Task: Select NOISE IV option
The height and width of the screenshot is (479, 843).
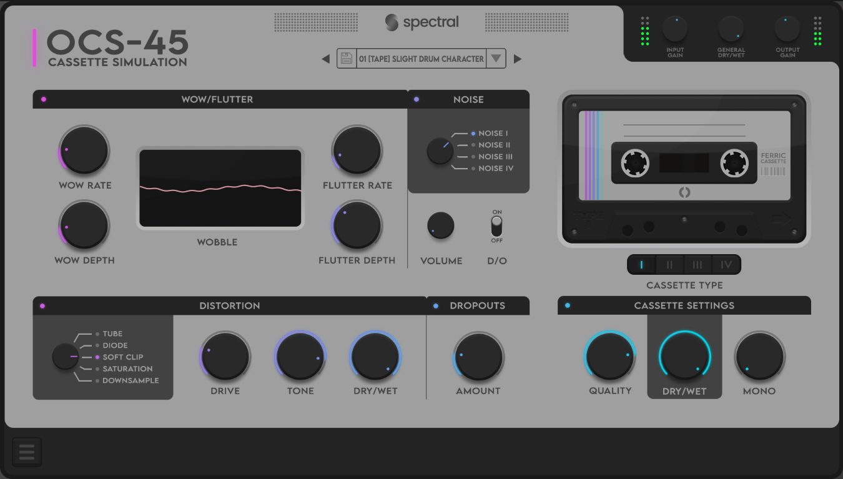Action: 492,169
